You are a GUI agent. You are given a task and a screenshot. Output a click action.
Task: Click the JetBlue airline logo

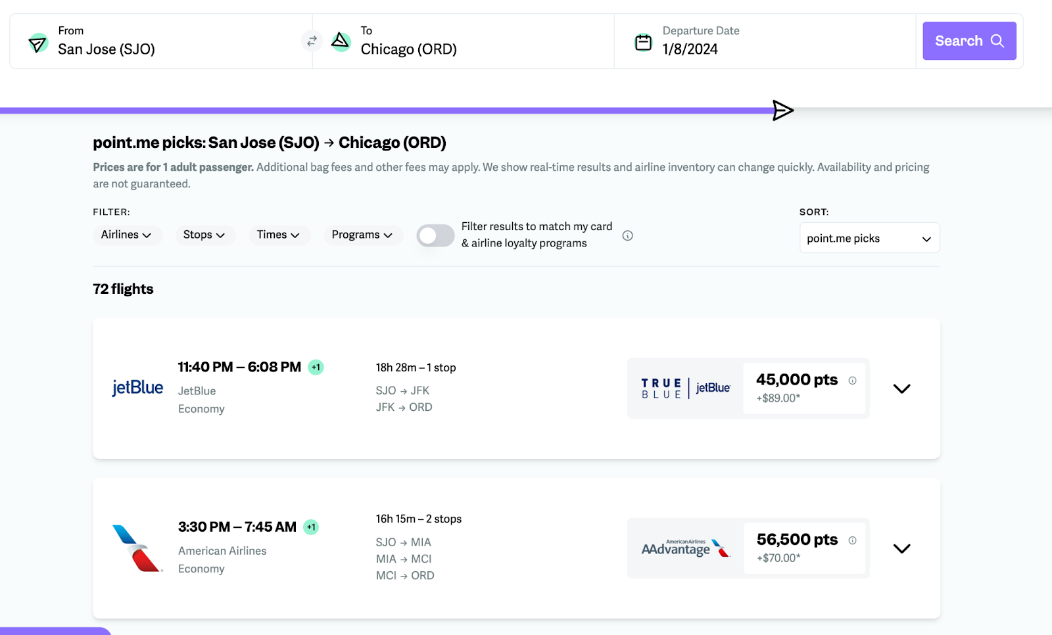click(x=137, y=388)
